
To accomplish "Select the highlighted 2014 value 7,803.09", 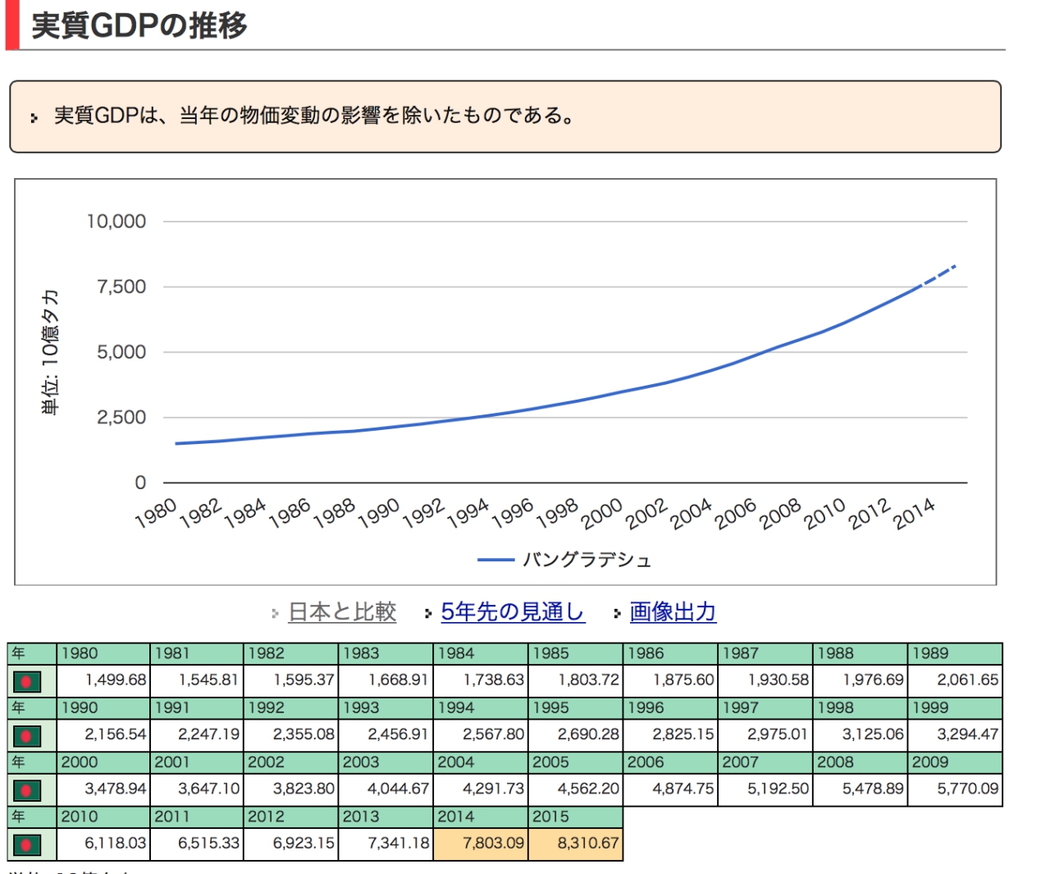I will [x=492, y=844].
